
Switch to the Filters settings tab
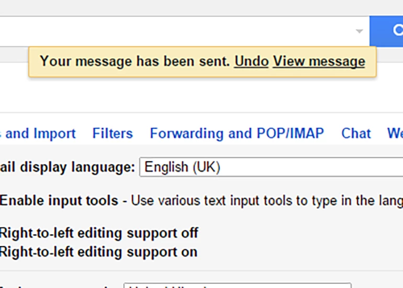(113, 133)
